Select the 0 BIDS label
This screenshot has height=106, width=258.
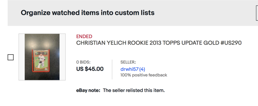(83, 62)
